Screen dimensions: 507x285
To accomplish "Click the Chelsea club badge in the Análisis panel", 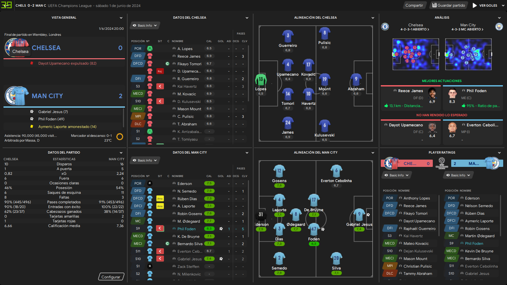I will [385, 27].
